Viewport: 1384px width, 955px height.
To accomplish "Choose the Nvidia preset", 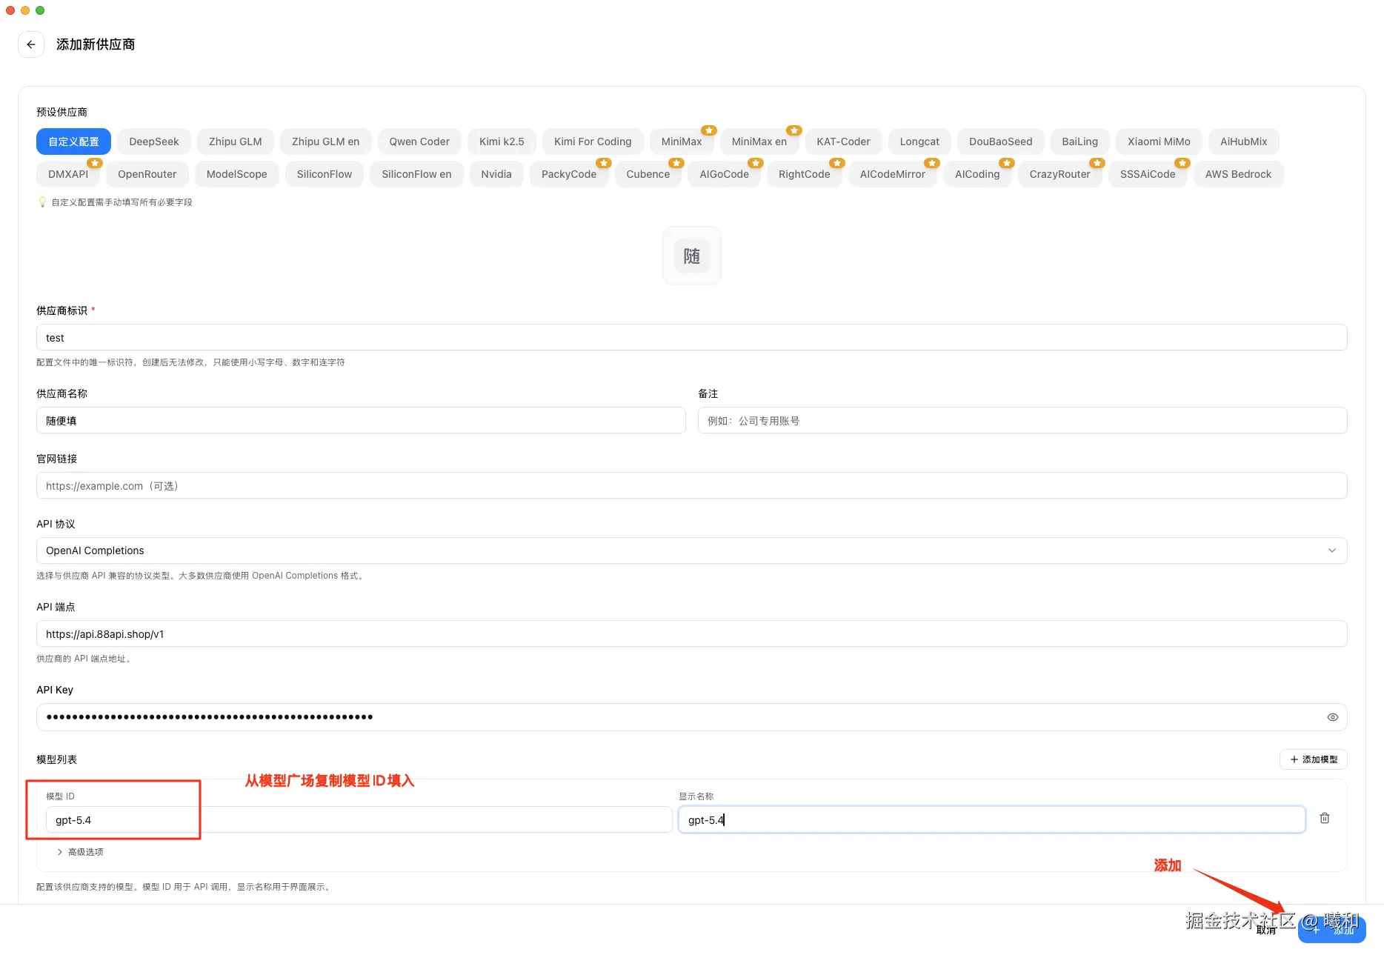I will point(496,174).
